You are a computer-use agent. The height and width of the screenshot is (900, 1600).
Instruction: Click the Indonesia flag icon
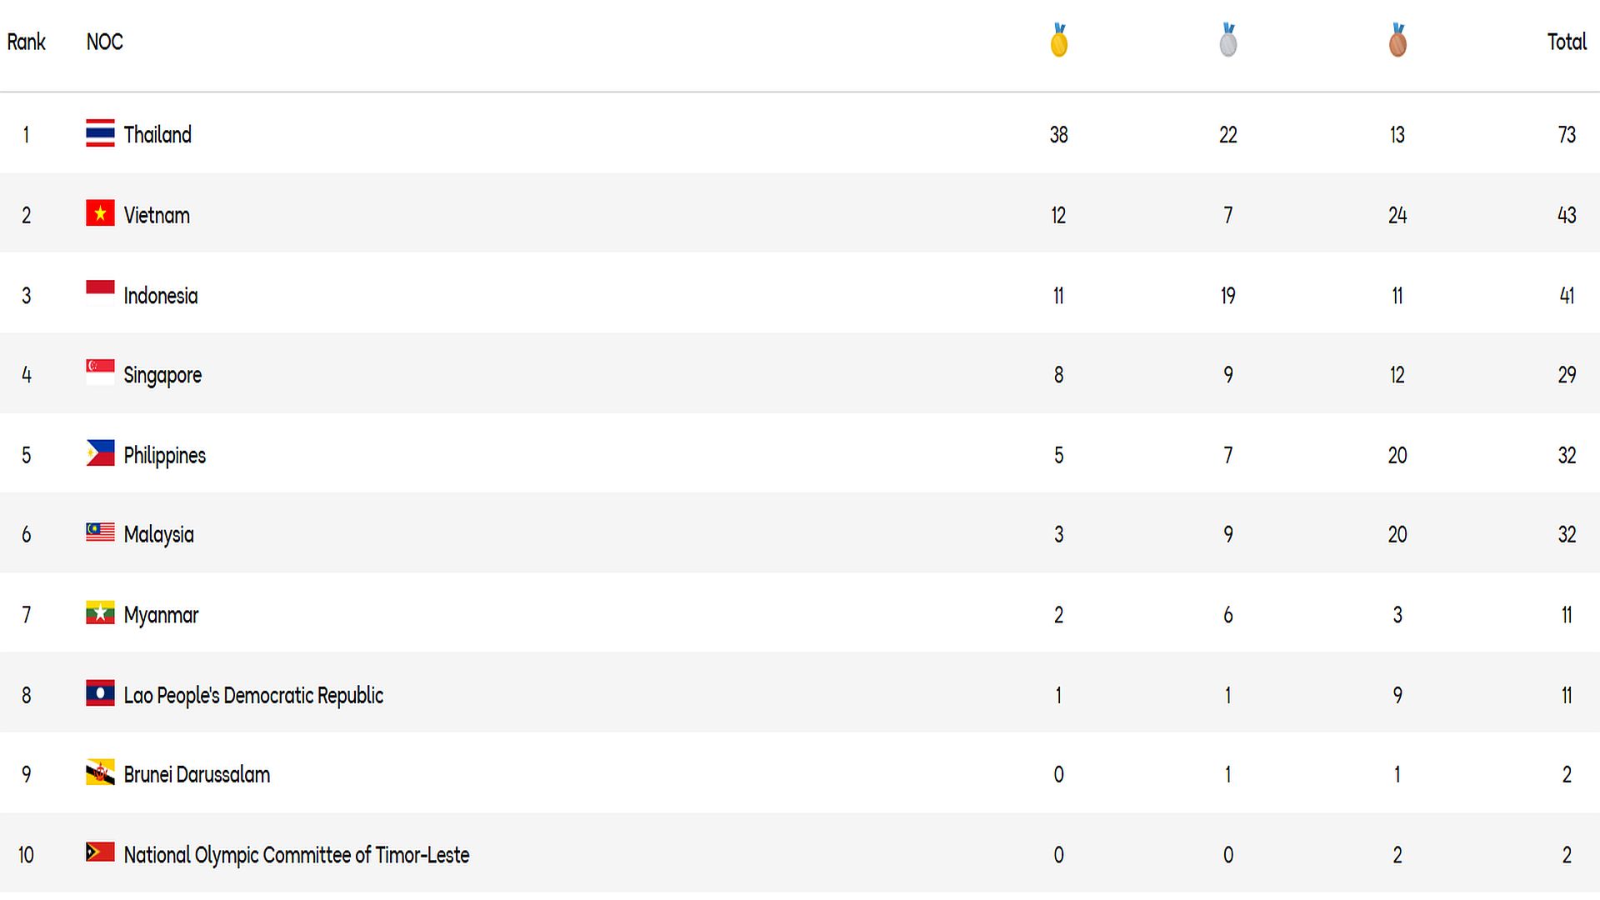pos(100,293)
